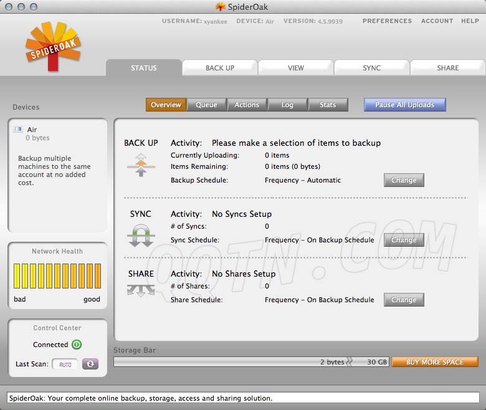Go to the SHARE tab
Viewport: 486px width, 410px height.
coord(447,68)
